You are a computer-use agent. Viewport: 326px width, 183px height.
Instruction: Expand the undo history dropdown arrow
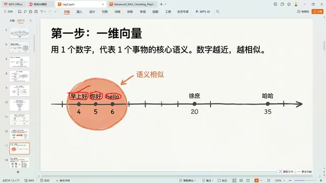[45, 12]
